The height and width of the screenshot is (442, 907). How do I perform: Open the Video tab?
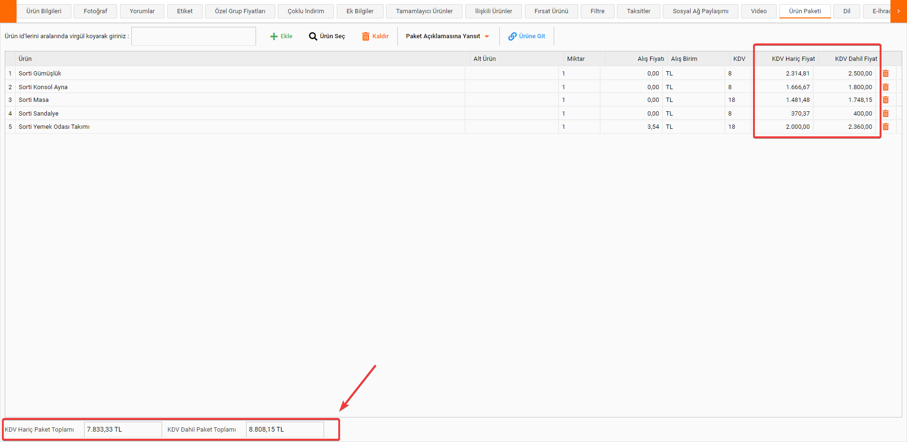(759, 11)
